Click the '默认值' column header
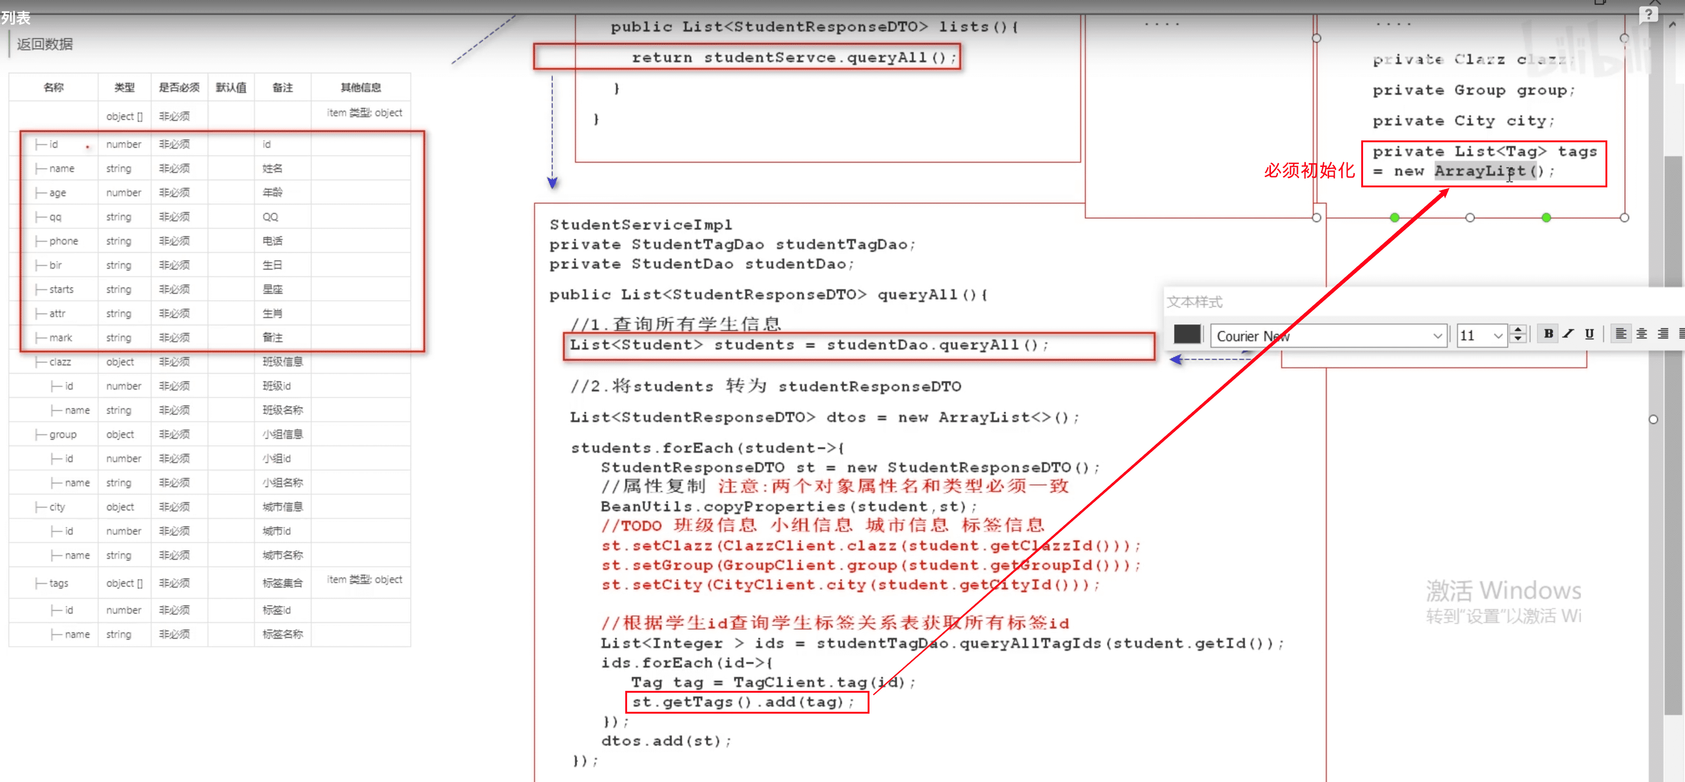 coord(231,87)
